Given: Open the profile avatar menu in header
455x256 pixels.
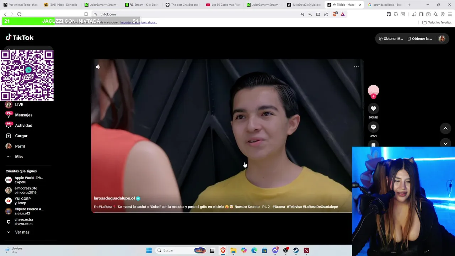Looking at the screenshot, I should (x=442, y=38).
